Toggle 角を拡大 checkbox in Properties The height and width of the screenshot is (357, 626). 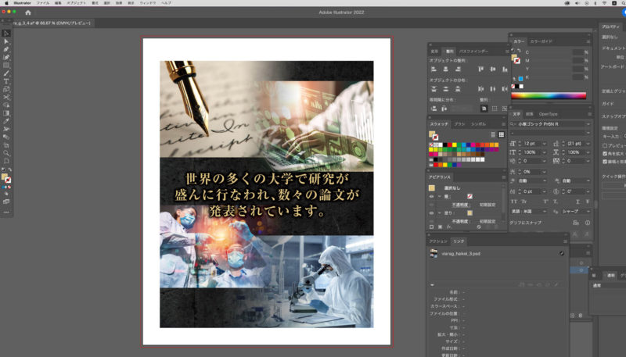click(605, 153)
